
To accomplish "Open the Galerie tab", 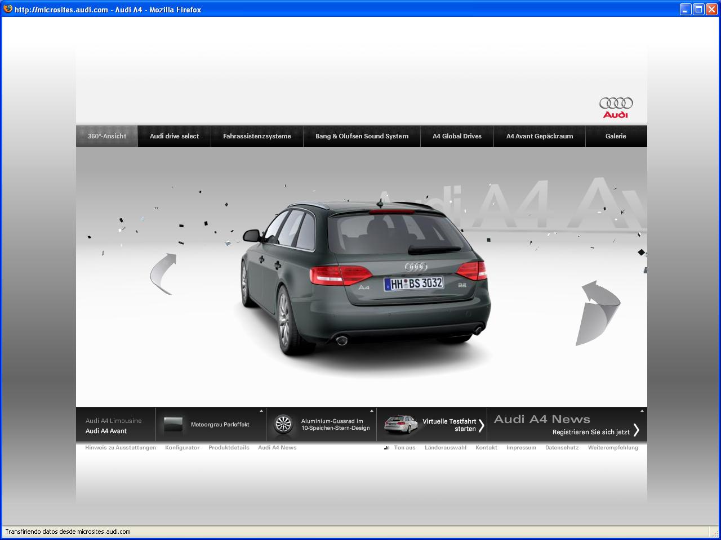I will [x=616, y=136].
